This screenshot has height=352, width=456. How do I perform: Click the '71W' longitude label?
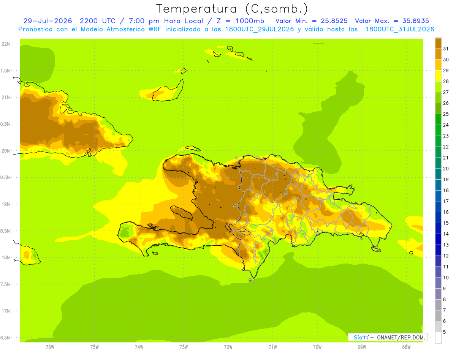coord(272,347)
